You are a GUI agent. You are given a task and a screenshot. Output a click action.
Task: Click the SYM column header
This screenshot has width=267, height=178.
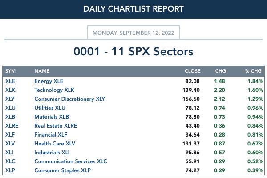[10, 71]
